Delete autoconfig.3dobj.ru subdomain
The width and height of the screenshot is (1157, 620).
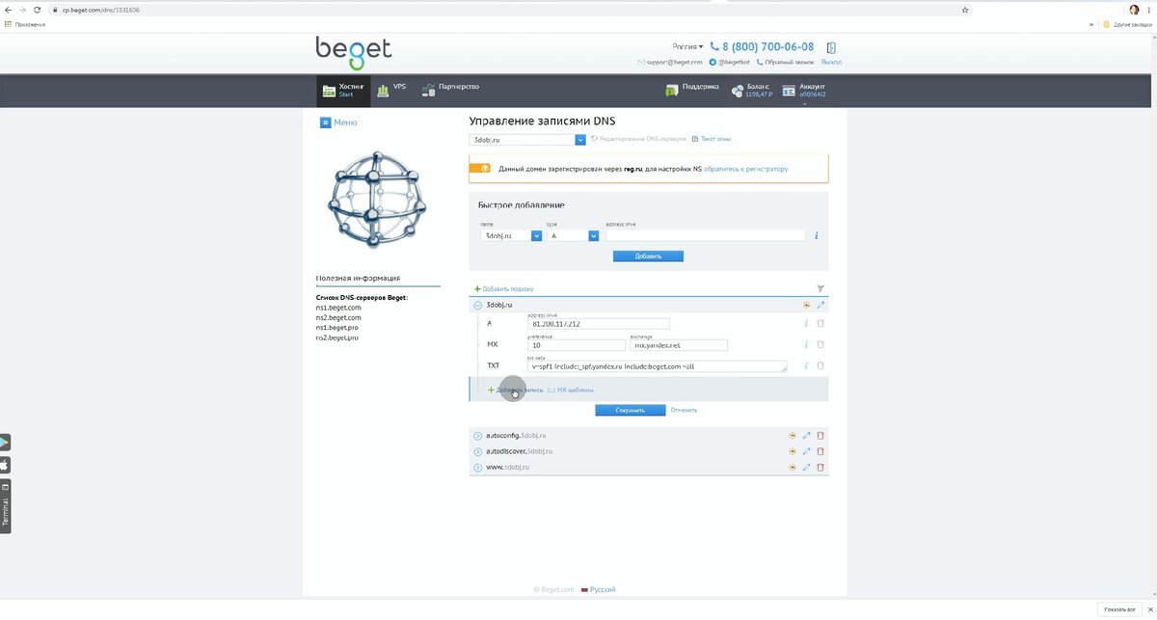821,436
